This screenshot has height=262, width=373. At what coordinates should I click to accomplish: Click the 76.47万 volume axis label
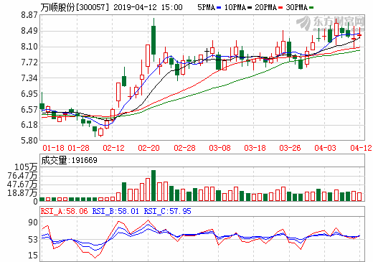(x=22, y=176)
